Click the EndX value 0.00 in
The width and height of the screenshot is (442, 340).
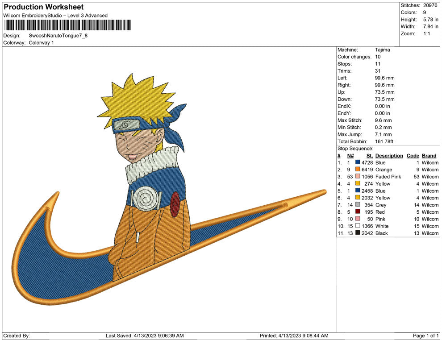[x=382, y=106]
